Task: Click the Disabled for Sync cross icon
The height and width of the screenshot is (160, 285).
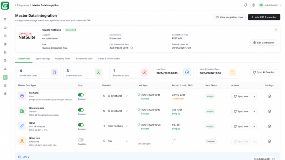Action: [x=144, y=72]
